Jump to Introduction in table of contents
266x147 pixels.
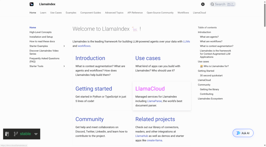point(204,32)
